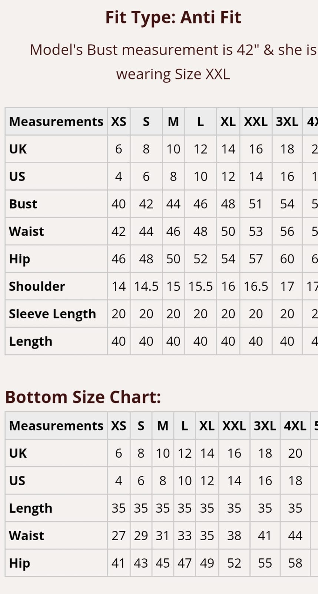Click the 4XL header in bottom chart
The height and width of the screenshot is (594, 318).
[x=295, y=426]
